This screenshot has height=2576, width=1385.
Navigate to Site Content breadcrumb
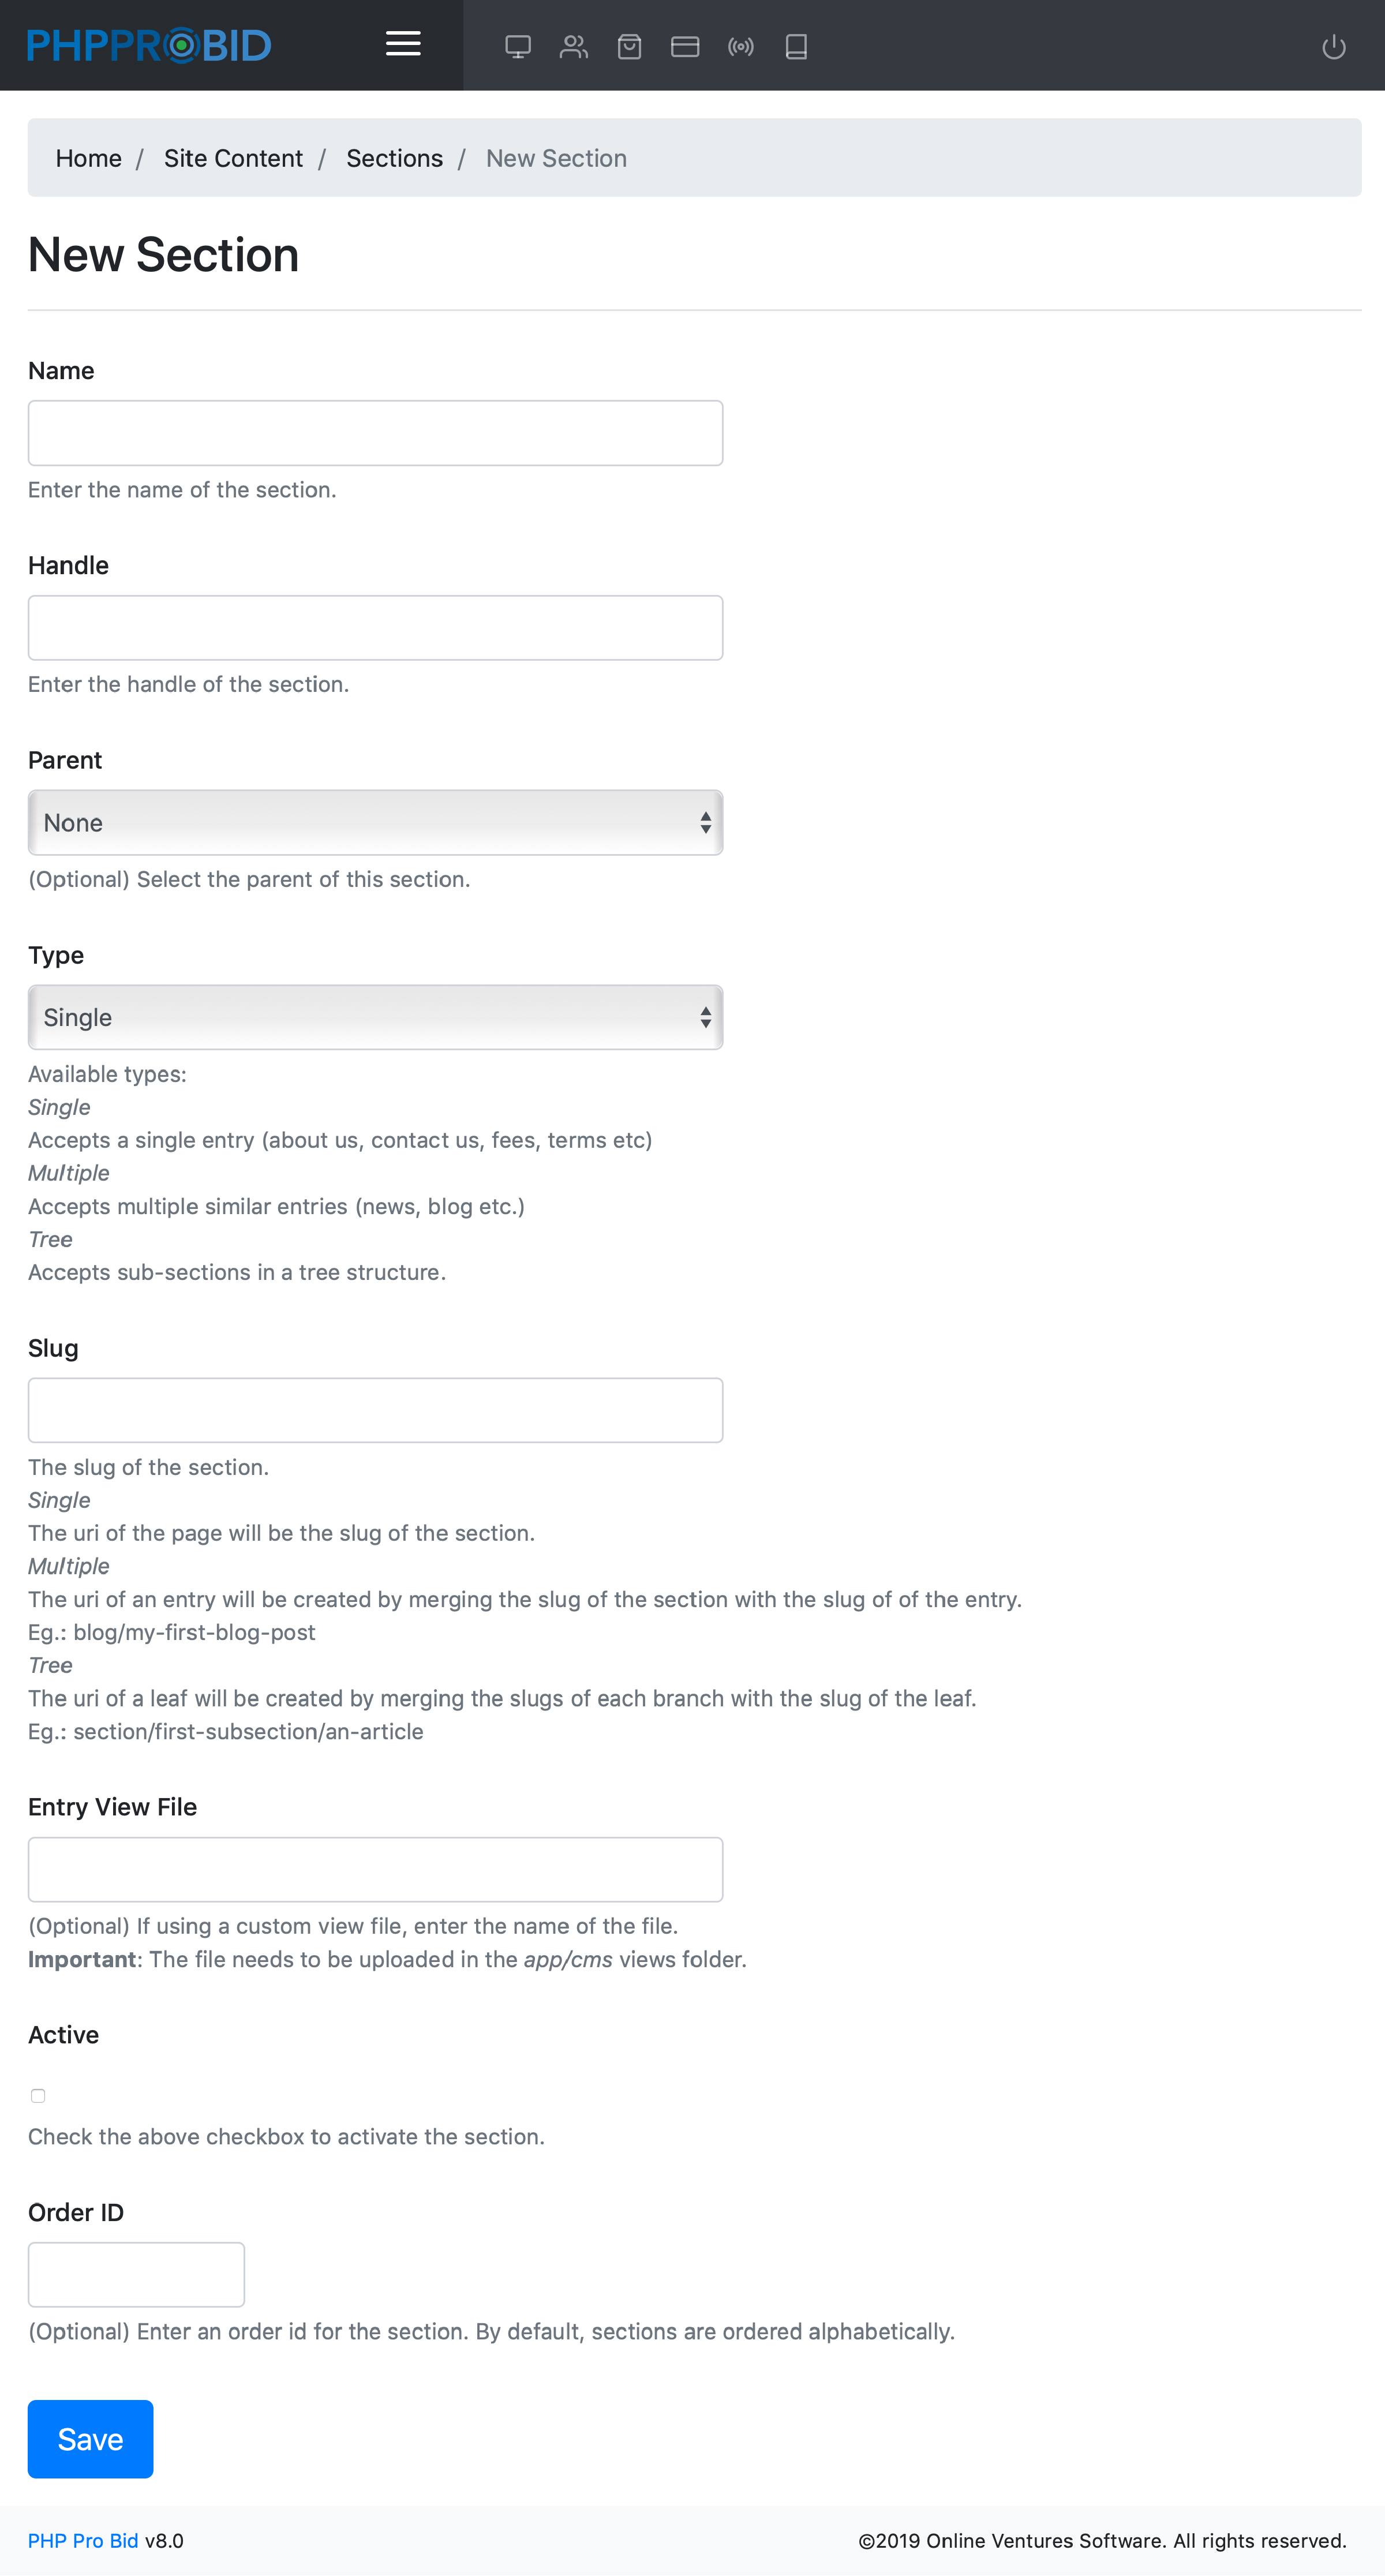233,158
